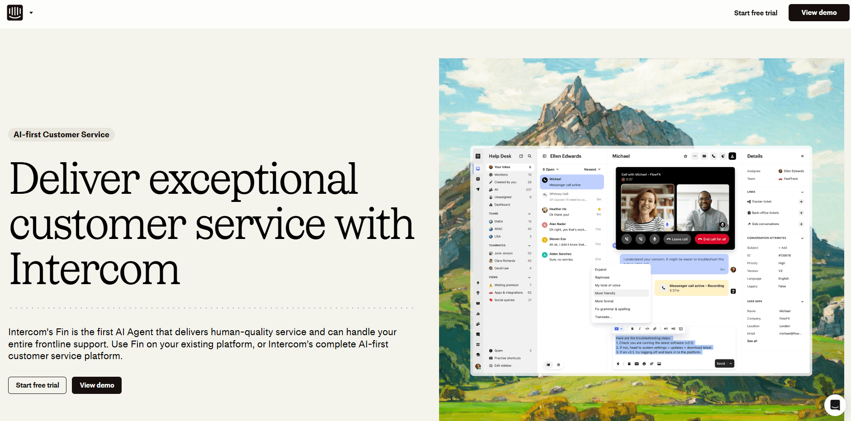Open the dropdown arrow beside the Intercom logo

[x=31, y=13]
